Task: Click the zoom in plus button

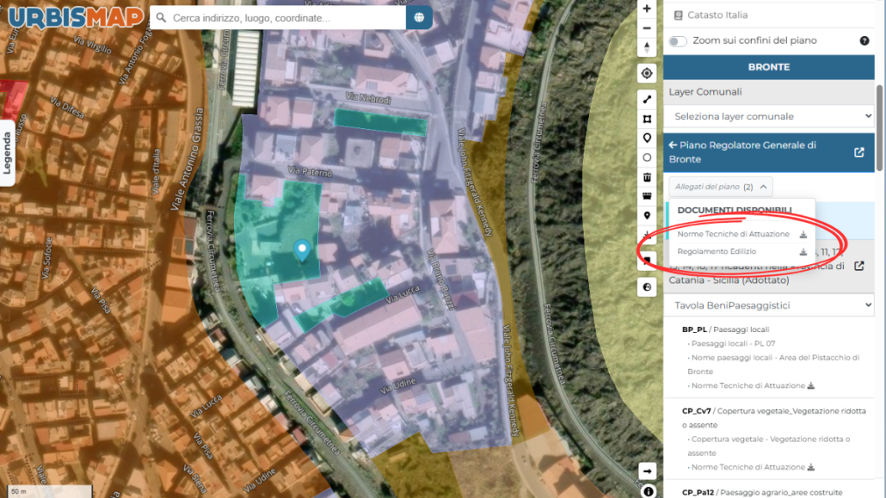Action: 647,9
